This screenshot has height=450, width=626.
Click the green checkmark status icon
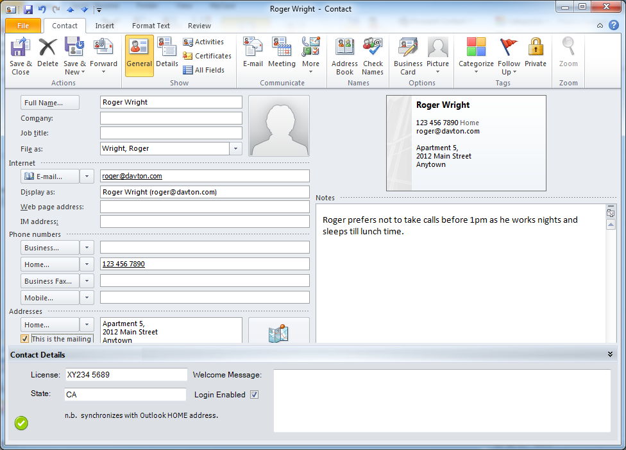[x=21, y=423]
